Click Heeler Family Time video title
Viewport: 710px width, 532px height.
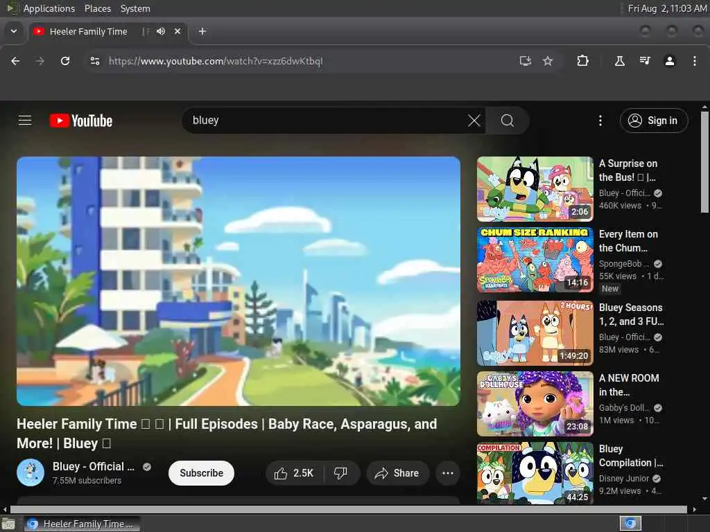[227, 434]
